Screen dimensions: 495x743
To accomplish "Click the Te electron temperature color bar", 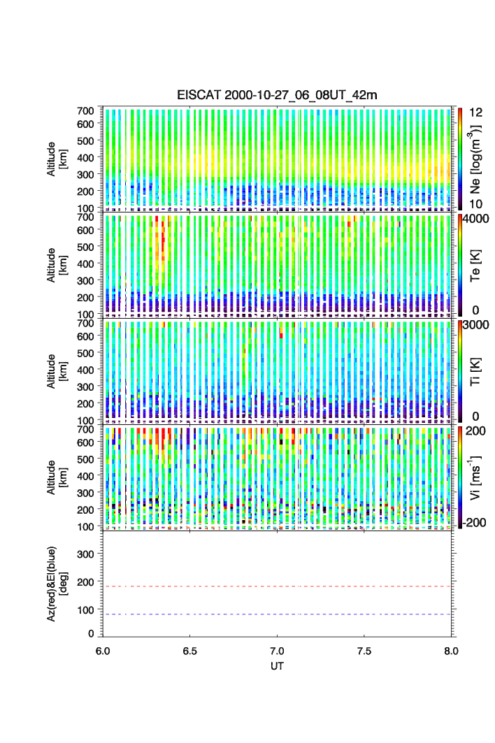I will point(459,266).
